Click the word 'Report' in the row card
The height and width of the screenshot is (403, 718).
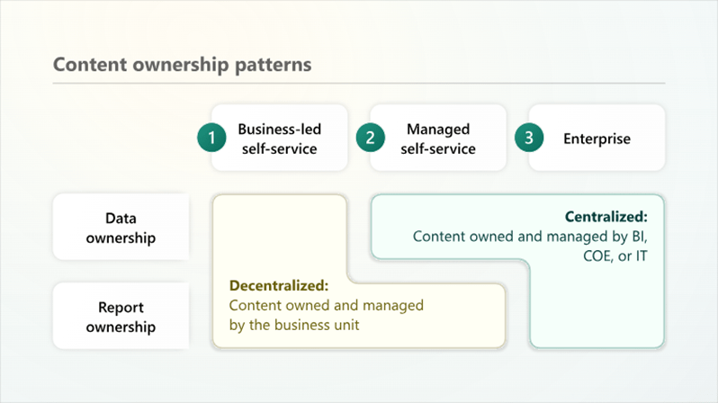pos(121,308)
